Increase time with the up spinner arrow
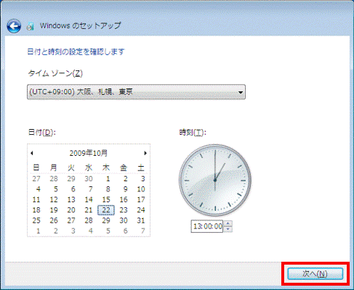Viewport: 354px width, 290px height. [228, 223]
